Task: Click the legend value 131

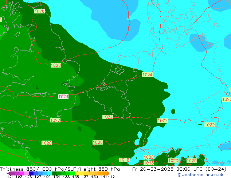Action: pos(56,177)
